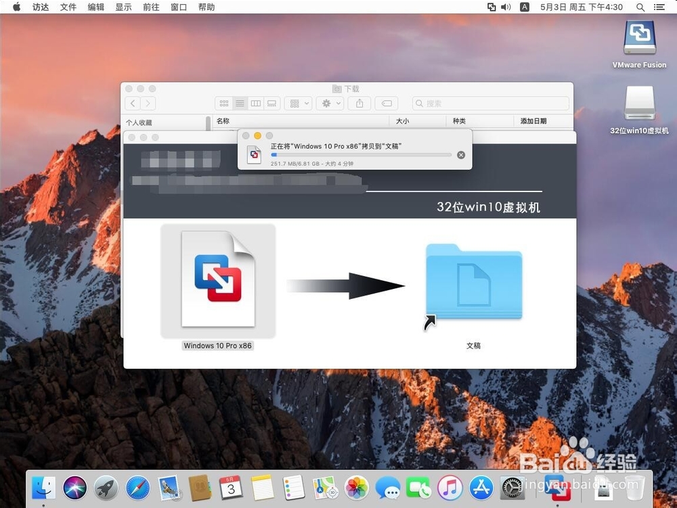Open the item arrangement dropdown
The width and height of the screenshot is (677, 508).
pyautogui.click(x=299, y=103)
